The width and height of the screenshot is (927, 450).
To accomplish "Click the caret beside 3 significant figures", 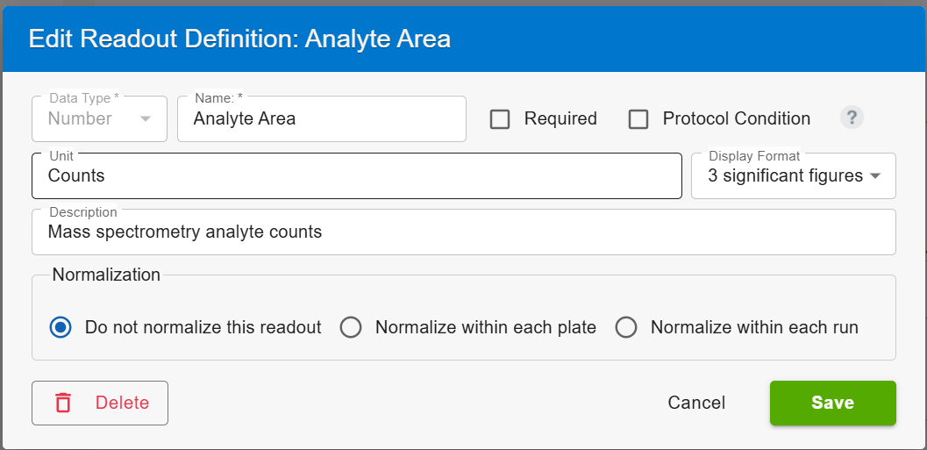I will 875,176.
